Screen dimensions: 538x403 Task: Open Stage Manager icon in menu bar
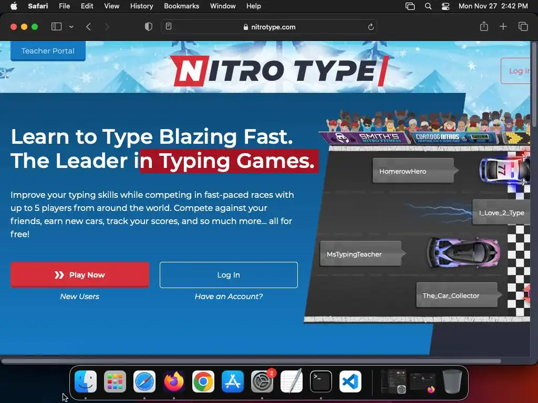pos(410,6)
